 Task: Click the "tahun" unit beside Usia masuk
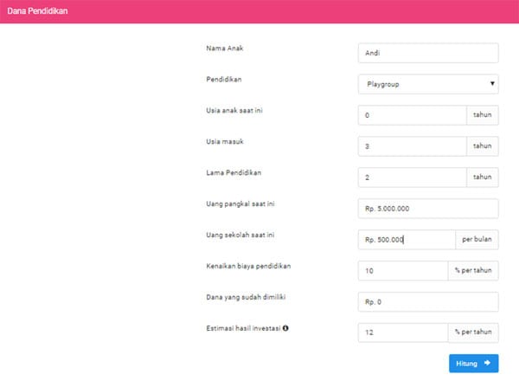(x=483, y=146)
